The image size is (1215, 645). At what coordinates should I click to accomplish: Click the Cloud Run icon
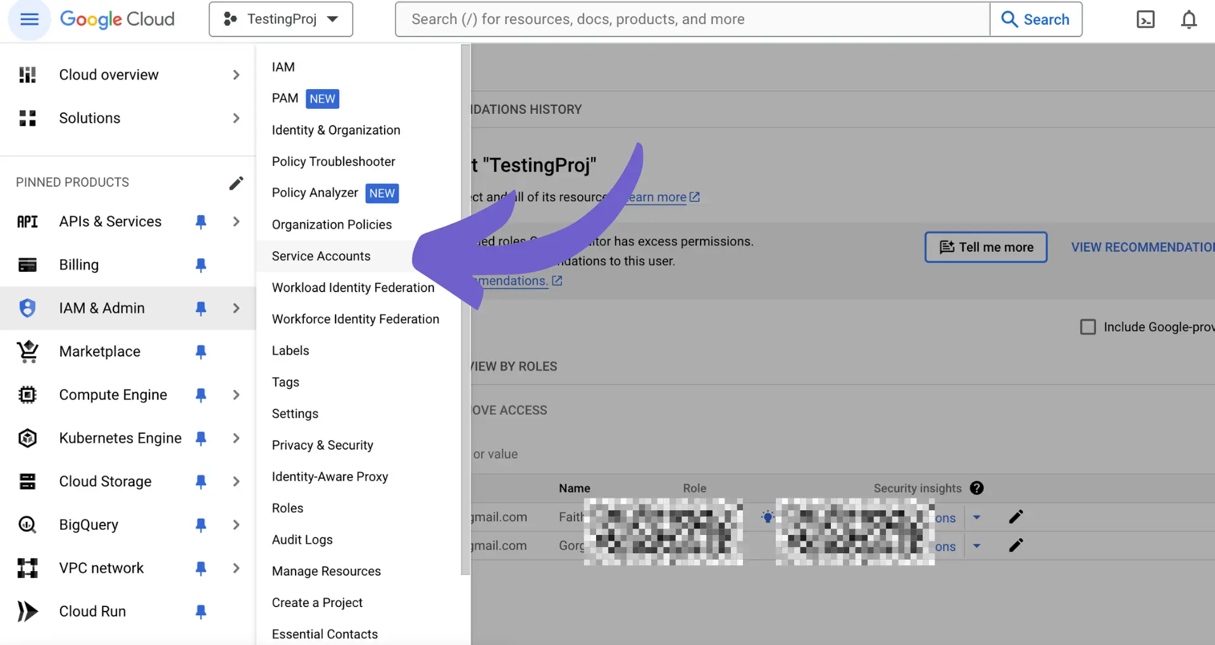point(27,611)
